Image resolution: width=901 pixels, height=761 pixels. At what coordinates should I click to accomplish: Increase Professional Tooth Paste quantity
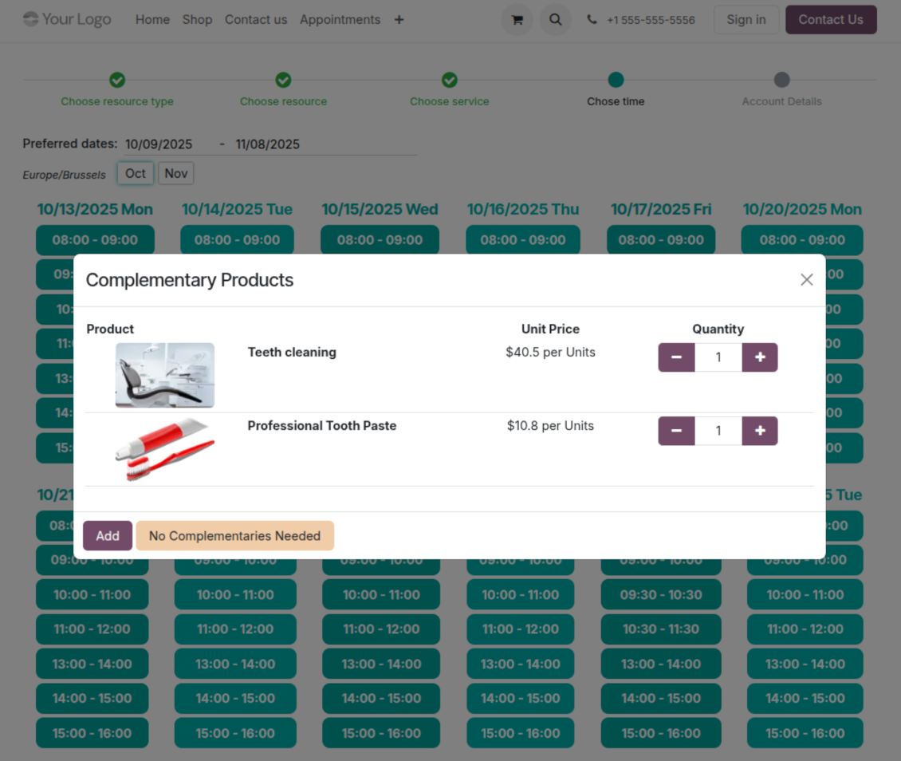point(760,431)
